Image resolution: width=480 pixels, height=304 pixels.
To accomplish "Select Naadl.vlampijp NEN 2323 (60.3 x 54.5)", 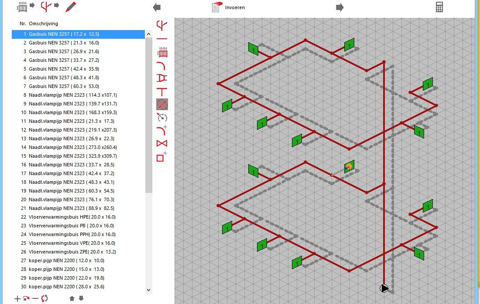I will (x=78, y=191).
